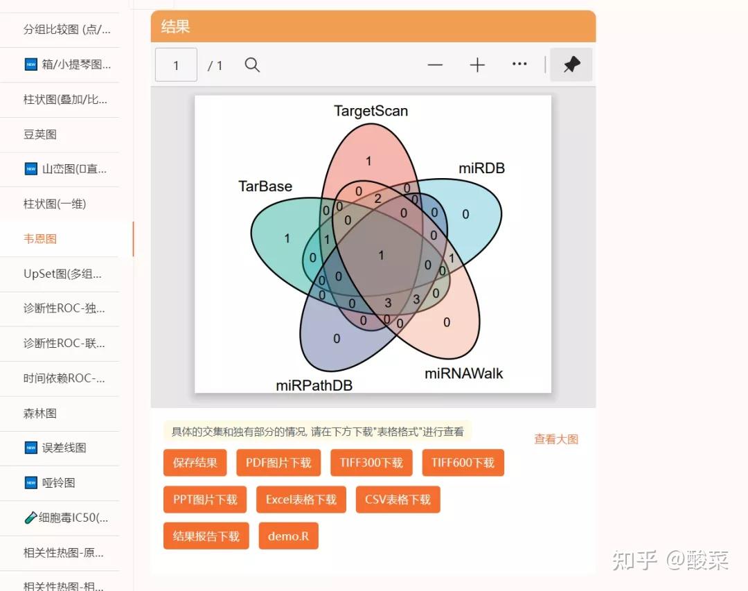This screenshot has width=748, height=591.
Task: Zoom out with the minus icon
Action: 434,64
